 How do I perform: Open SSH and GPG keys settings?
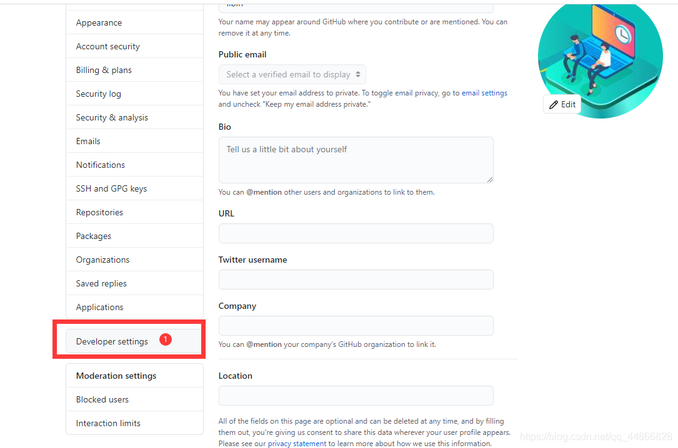tap(111, 188)
